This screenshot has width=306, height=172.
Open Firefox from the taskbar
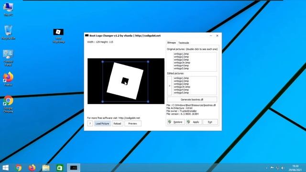point(32,168)
